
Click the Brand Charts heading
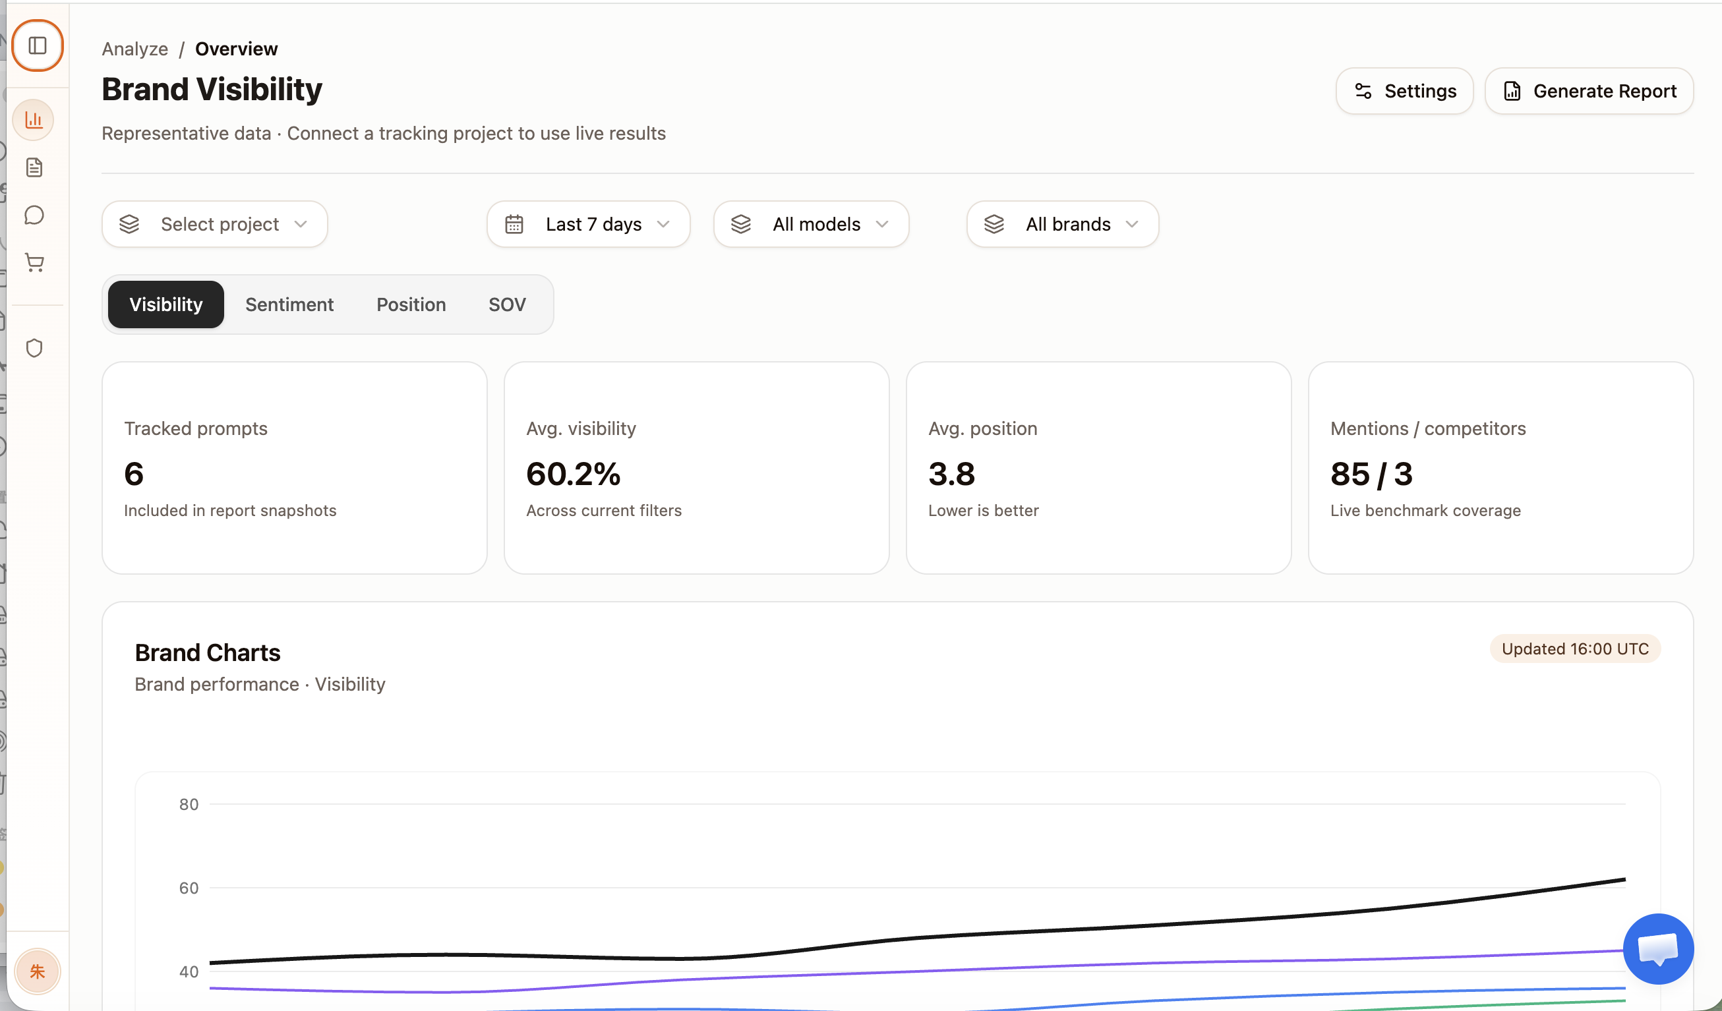click(208, 652)
